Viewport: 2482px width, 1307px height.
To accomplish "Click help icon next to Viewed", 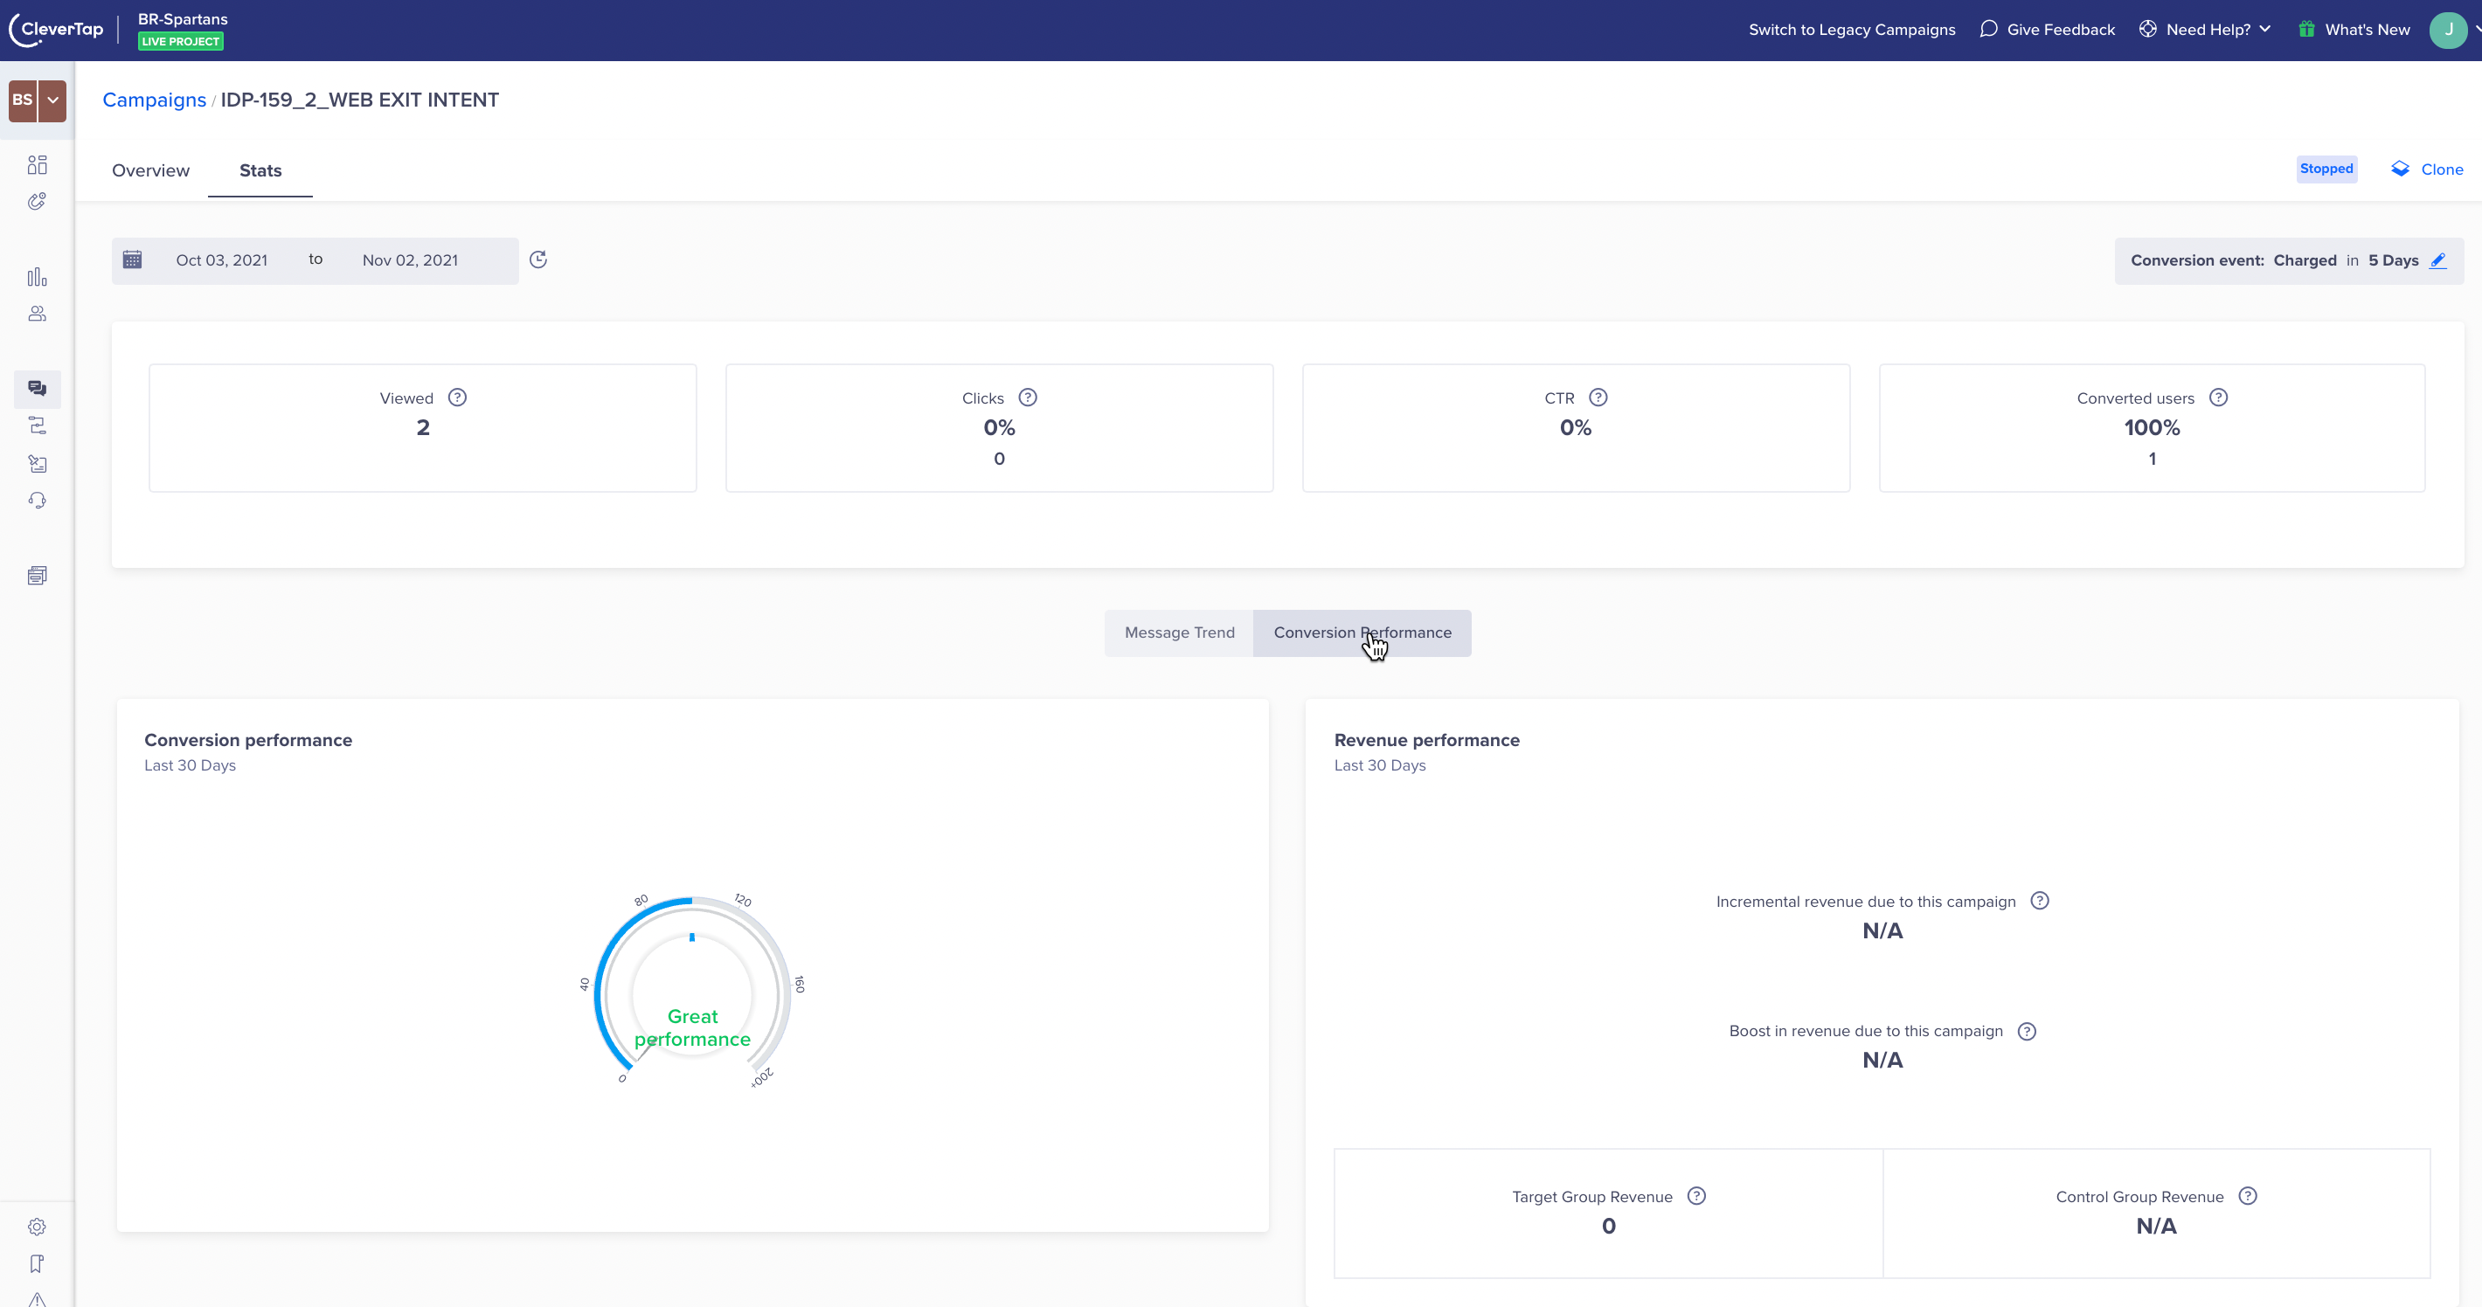I will coord(458,398).
